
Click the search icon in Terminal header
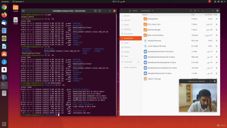[95, 11]
